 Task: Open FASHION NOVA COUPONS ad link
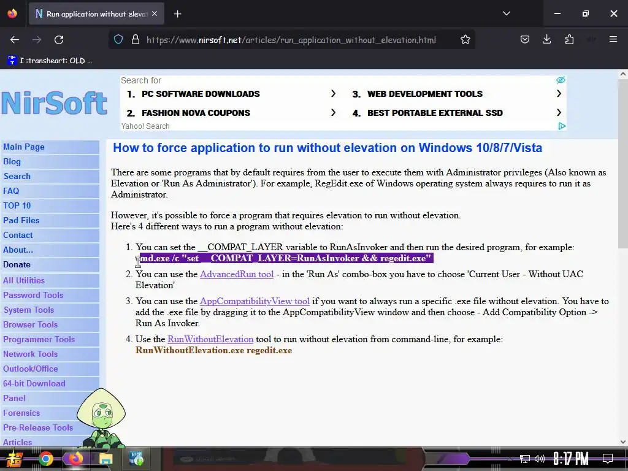click(196, 113)
